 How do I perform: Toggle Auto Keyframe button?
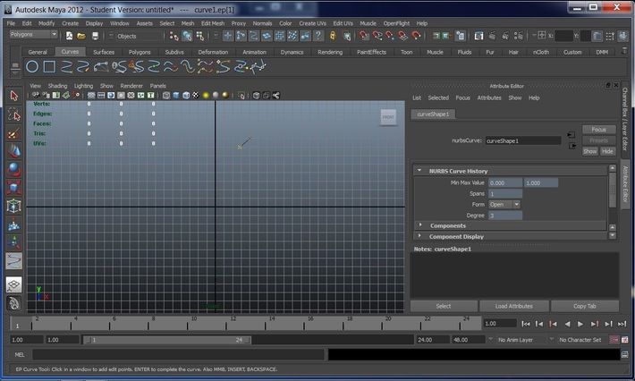(x=614, y=340)
